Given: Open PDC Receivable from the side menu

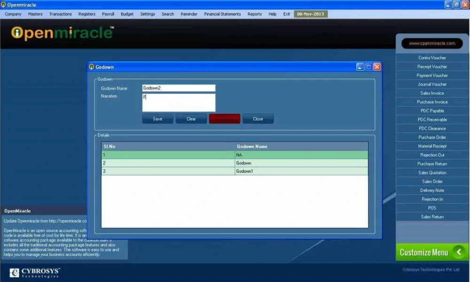Looking at the screenshot, I should coord(432,120).
